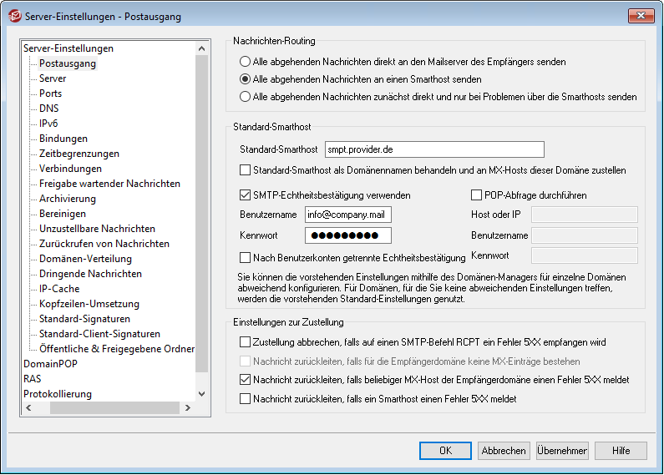Image resolution: width=664 pixels, height=475 pixels.
Task: Click the Standard-Smarthost text field
Action: point(433,149)
